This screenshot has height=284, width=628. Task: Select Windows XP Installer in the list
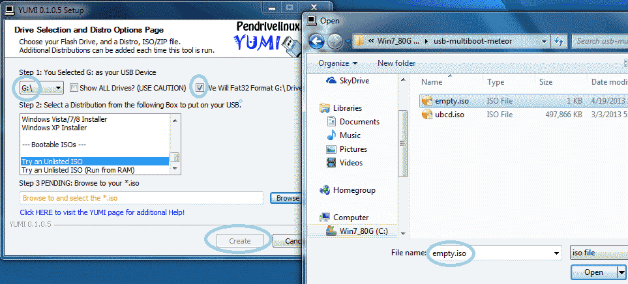click(x=55, y=128)
